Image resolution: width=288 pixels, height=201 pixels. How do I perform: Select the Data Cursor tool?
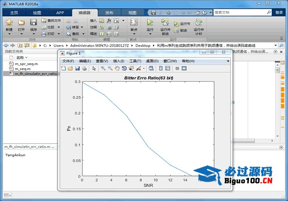(x=131, y=68)
